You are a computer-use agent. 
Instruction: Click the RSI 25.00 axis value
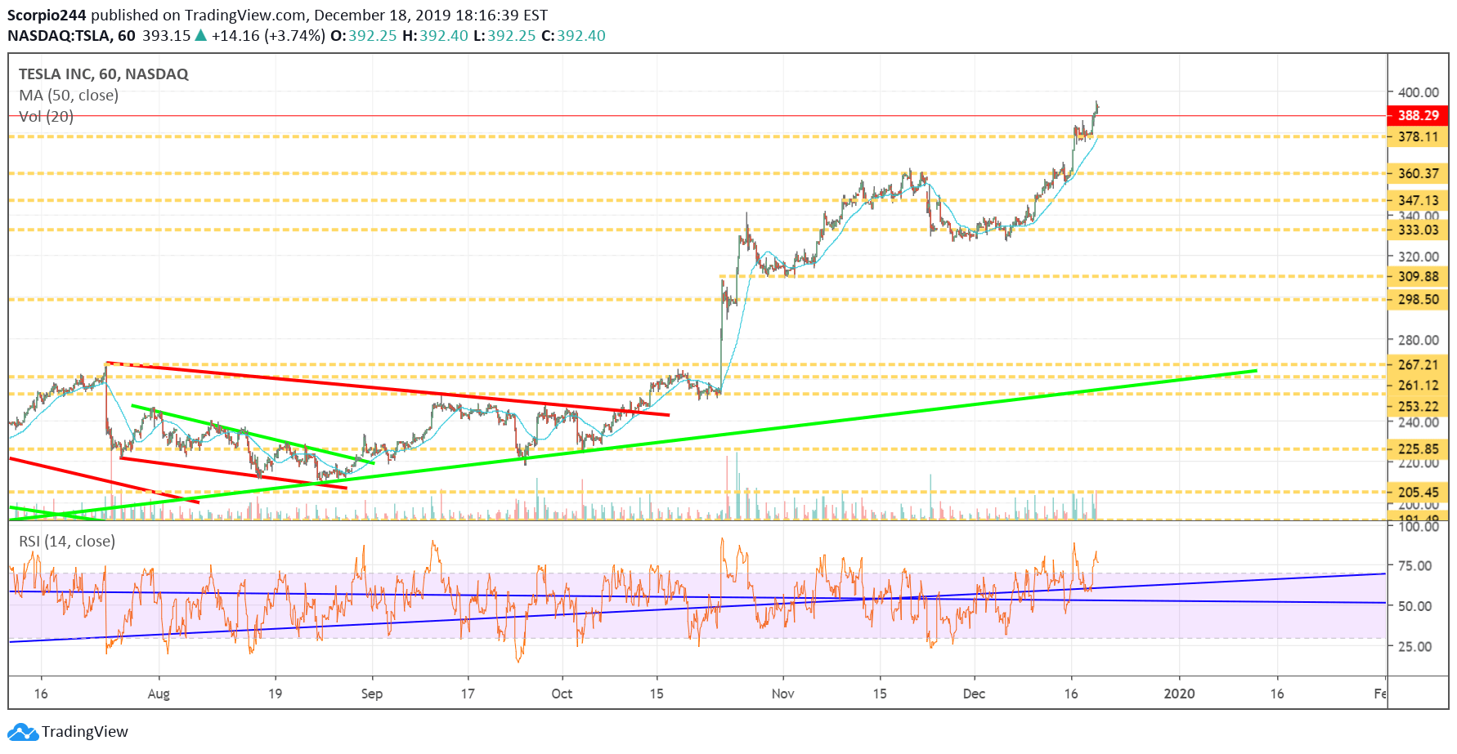coord(1414,646)
